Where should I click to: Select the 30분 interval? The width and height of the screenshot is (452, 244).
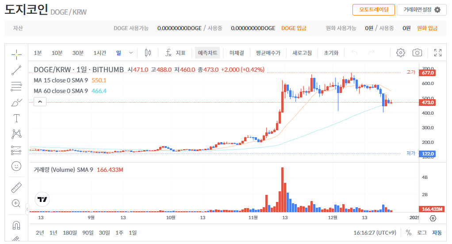[x=78, y=53]
